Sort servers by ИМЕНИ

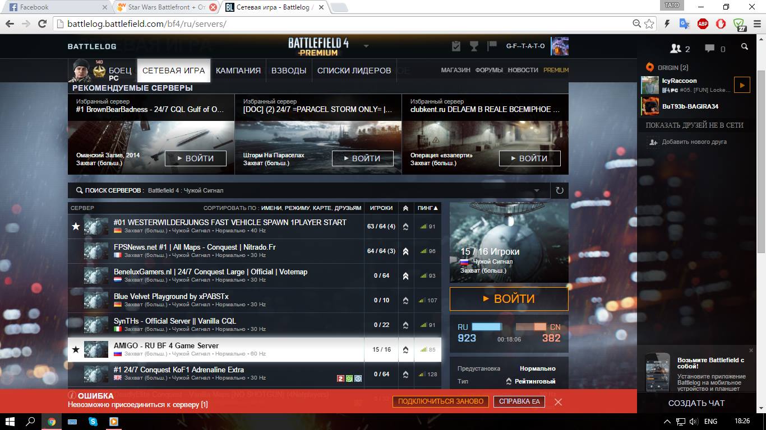pos(271,208)
